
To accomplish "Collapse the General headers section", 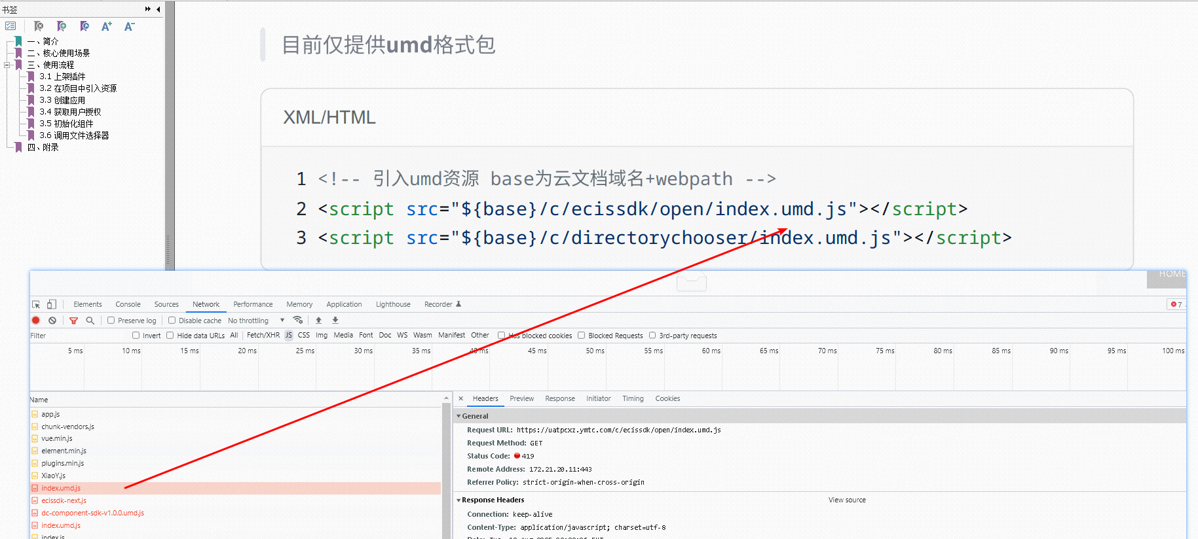I will click(x=459, y=416).
